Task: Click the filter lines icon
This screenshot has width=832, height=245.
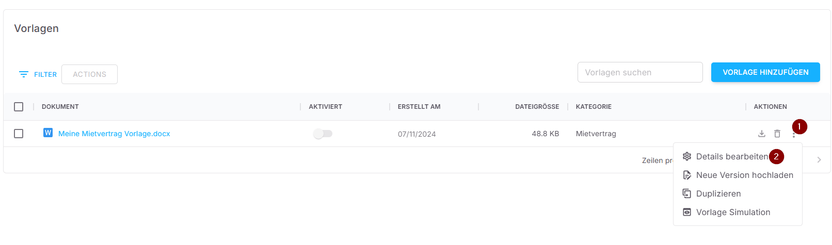Action: [24, 74]
